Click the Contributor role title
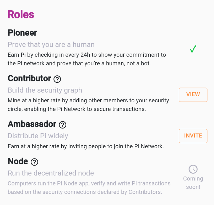The image size is (214, 205). point(29,79)
